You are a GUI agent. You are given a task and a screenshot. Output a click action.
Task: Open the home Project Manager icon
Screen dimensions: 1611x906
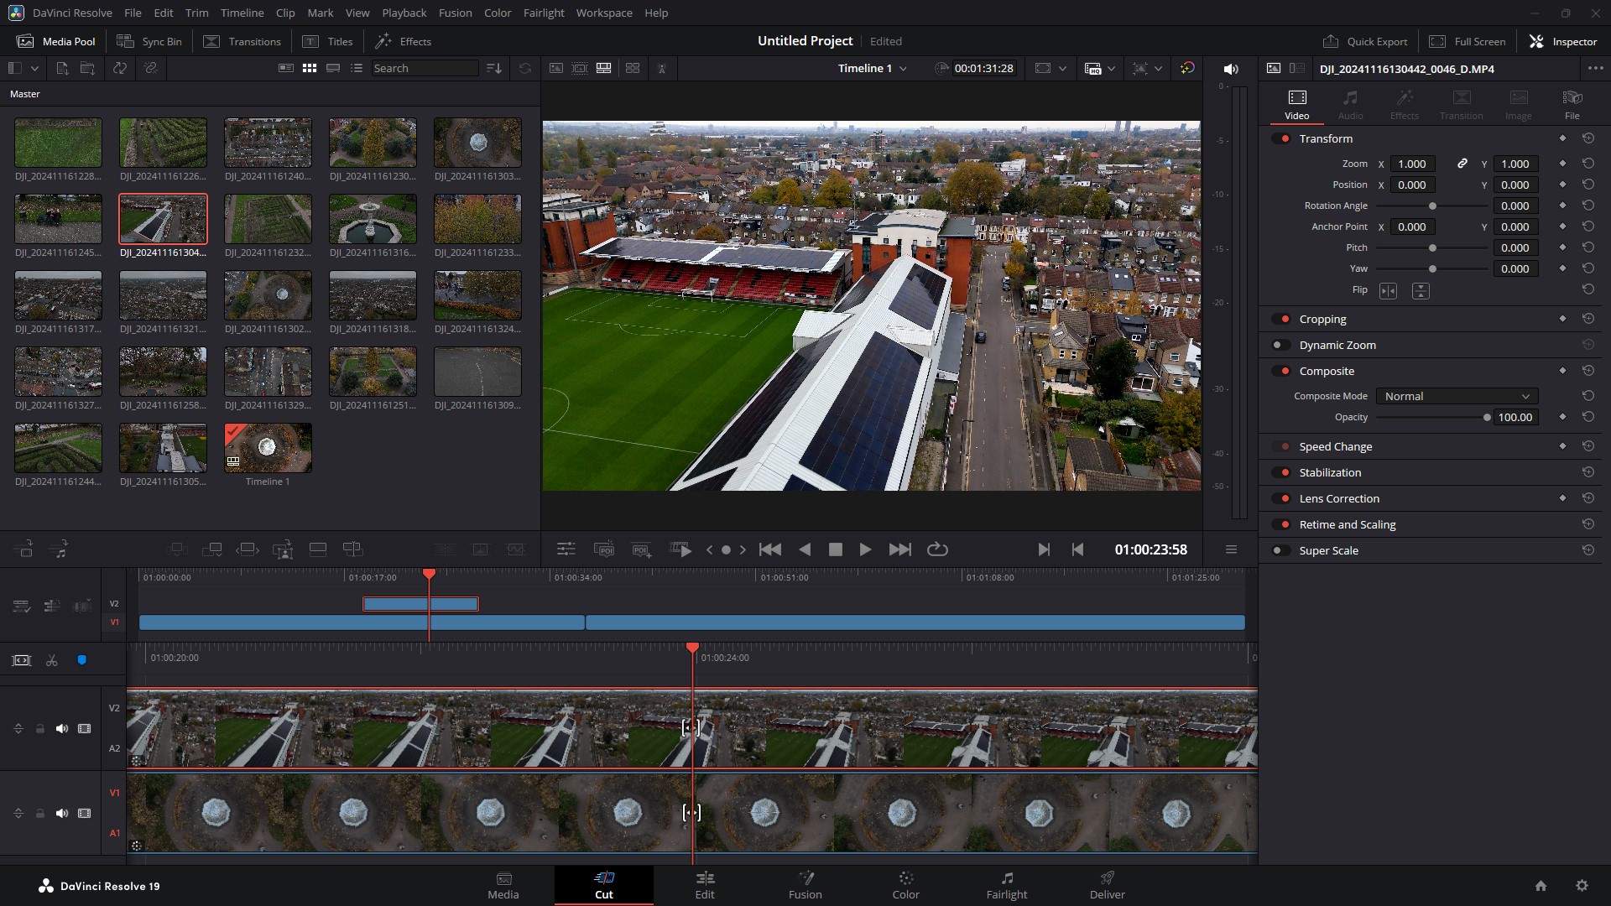click(x=1541, y=886)
